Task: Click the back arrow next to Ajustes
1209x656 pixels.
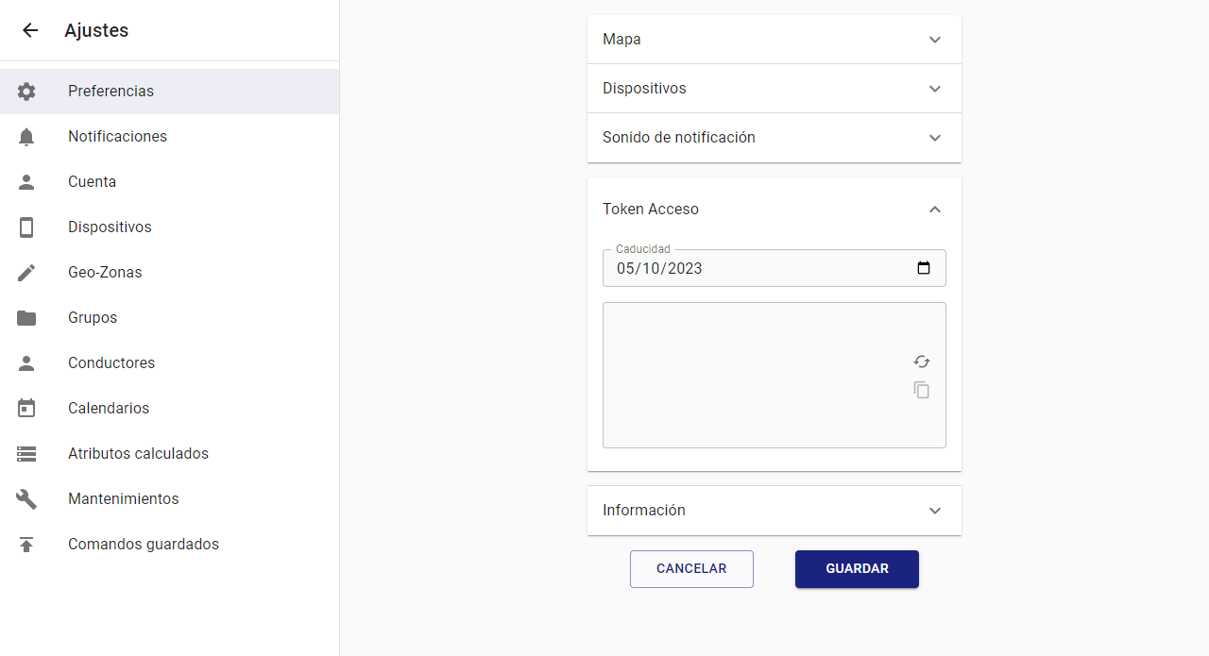Action: (30, 30)
